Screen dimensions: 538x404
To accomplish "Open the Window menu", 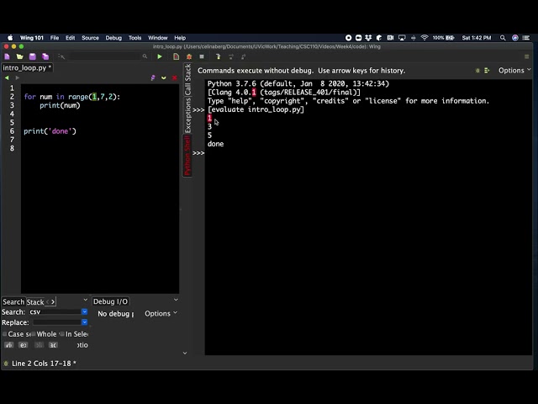I will (x=158, y=38).
